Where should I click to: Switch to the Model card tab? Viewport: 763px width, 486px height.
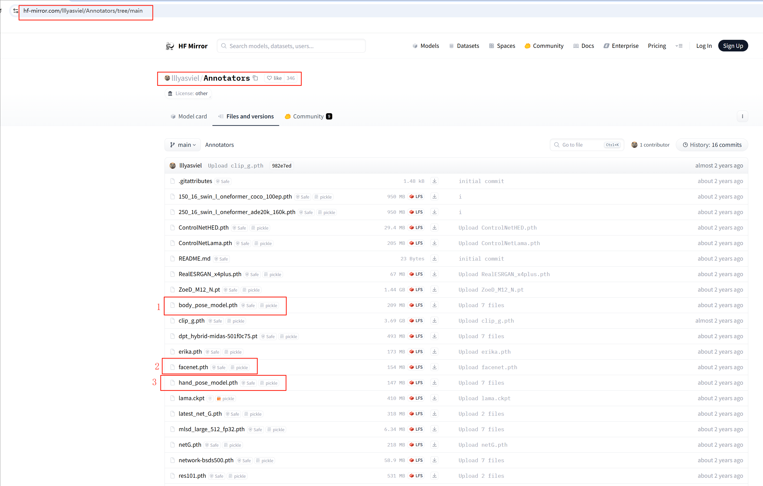[189, 116]
